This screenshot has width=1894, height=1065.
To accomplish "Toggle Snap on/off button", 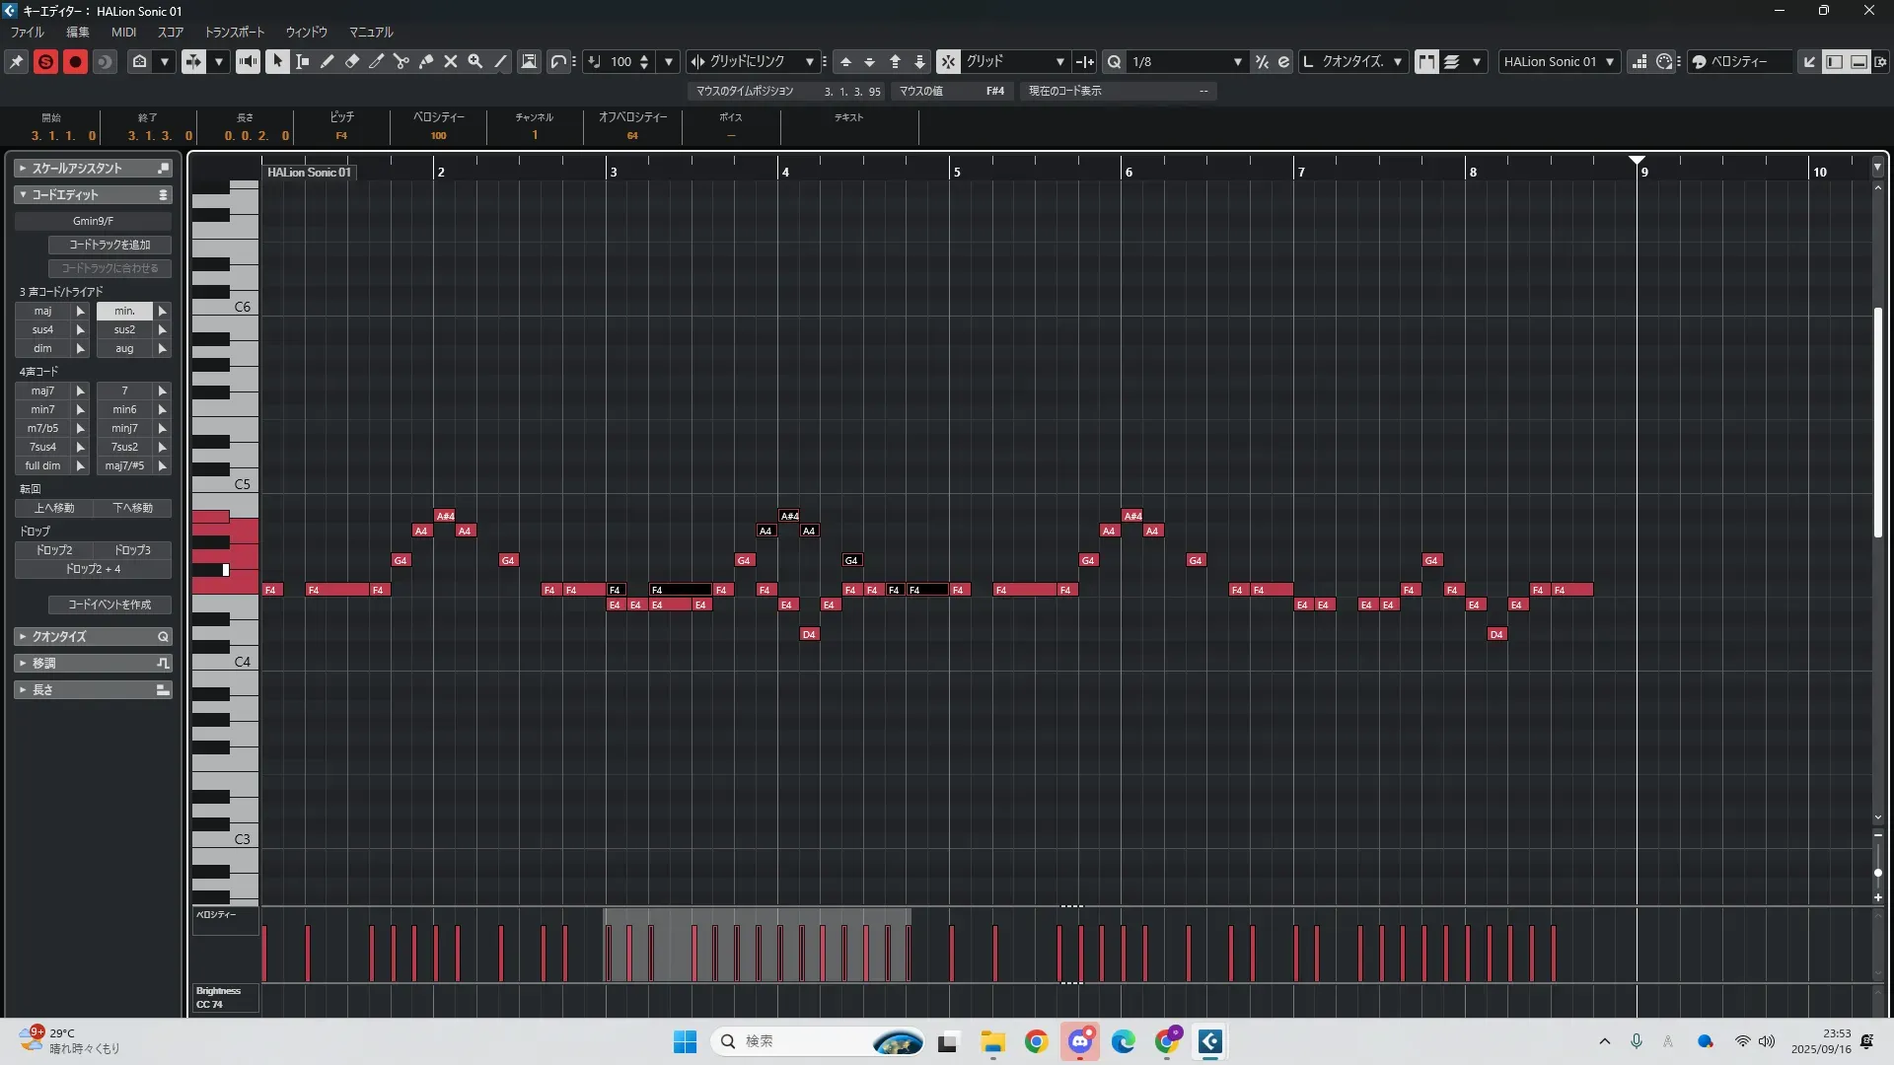I will pyautogui.click(x=948, y=61).
